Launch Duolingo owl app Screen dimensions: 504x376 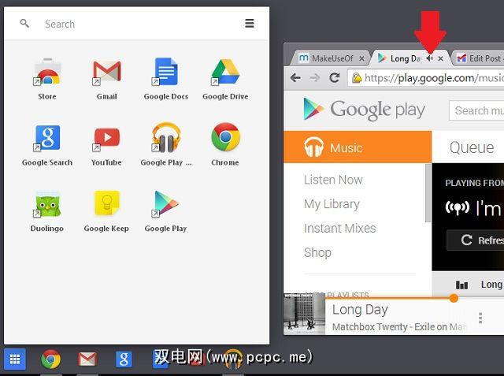(x=47, y=205)
